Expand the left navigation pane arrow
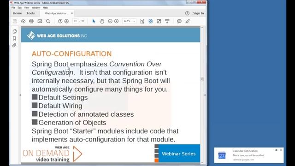This screenshot has width=295, height=166. [x=20, y=95]
